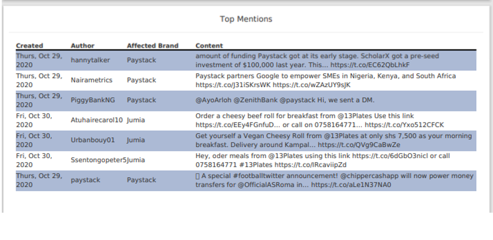Click the Created column header
This screenshot has width=493, height=240.
[x=29, y=46]
